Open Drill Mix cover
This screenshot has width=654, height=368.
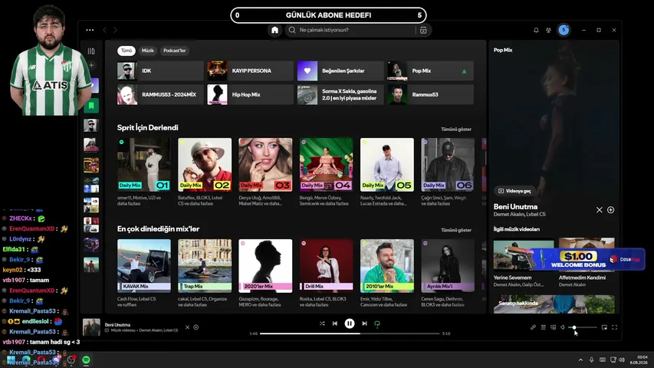[326, 266]
